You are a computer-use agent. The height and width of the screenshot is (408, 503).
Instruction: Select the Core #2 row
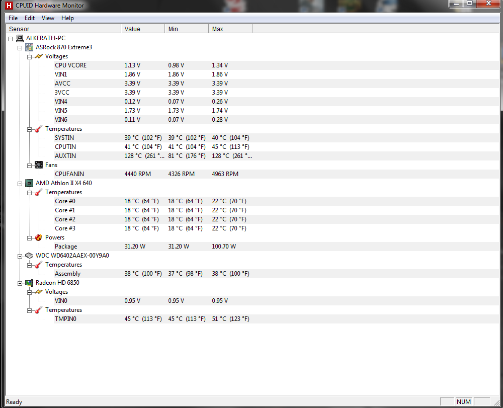click(277, 219)
